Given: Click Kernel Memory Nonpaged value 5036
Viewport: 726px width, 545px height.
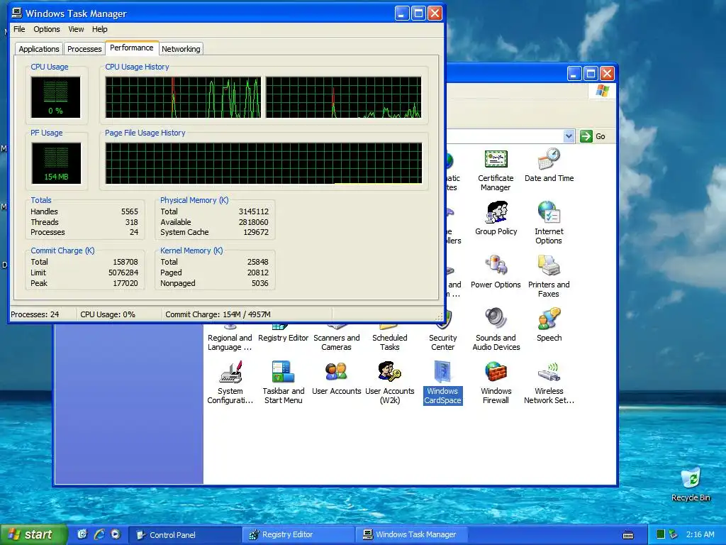Looking at the screenshot, I should click(259, 283).
